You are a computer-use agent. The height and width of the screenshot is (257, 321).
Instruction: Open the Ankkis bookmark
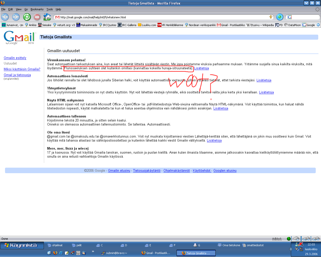click(x=31, y=25)
